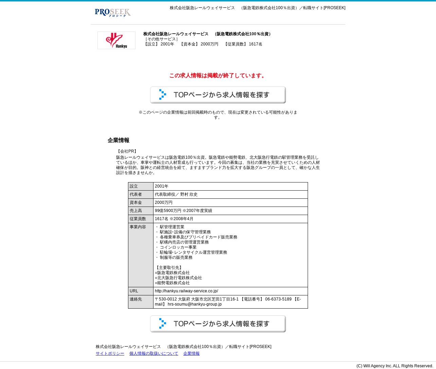
Task: Click the 事業内容 row header
Action: point(141,255)
